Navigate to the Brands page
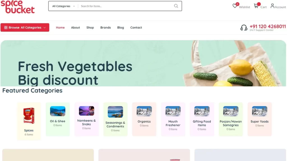 (105, 28)
